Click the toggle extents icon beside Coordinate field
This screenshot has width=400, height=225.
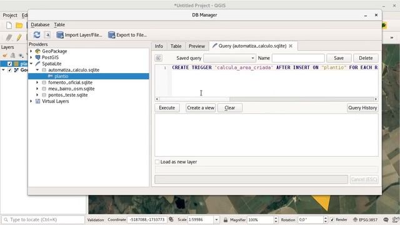[171, 219]
